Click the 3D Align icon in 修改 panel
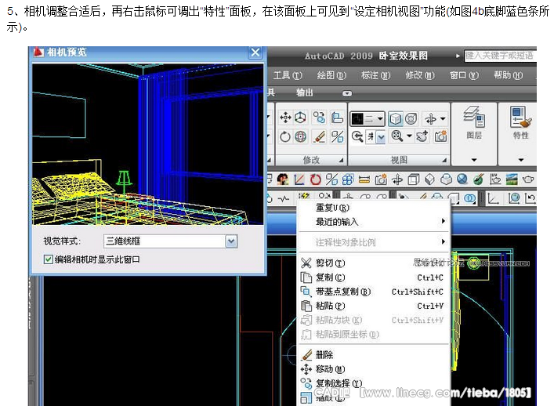The height and width of the screenshot is (406, 554). [337, 118]
